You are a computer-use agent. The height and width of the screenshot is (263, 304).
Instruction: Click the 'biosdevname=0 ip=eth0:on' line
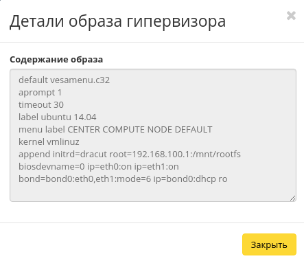(x=99, y=167)
